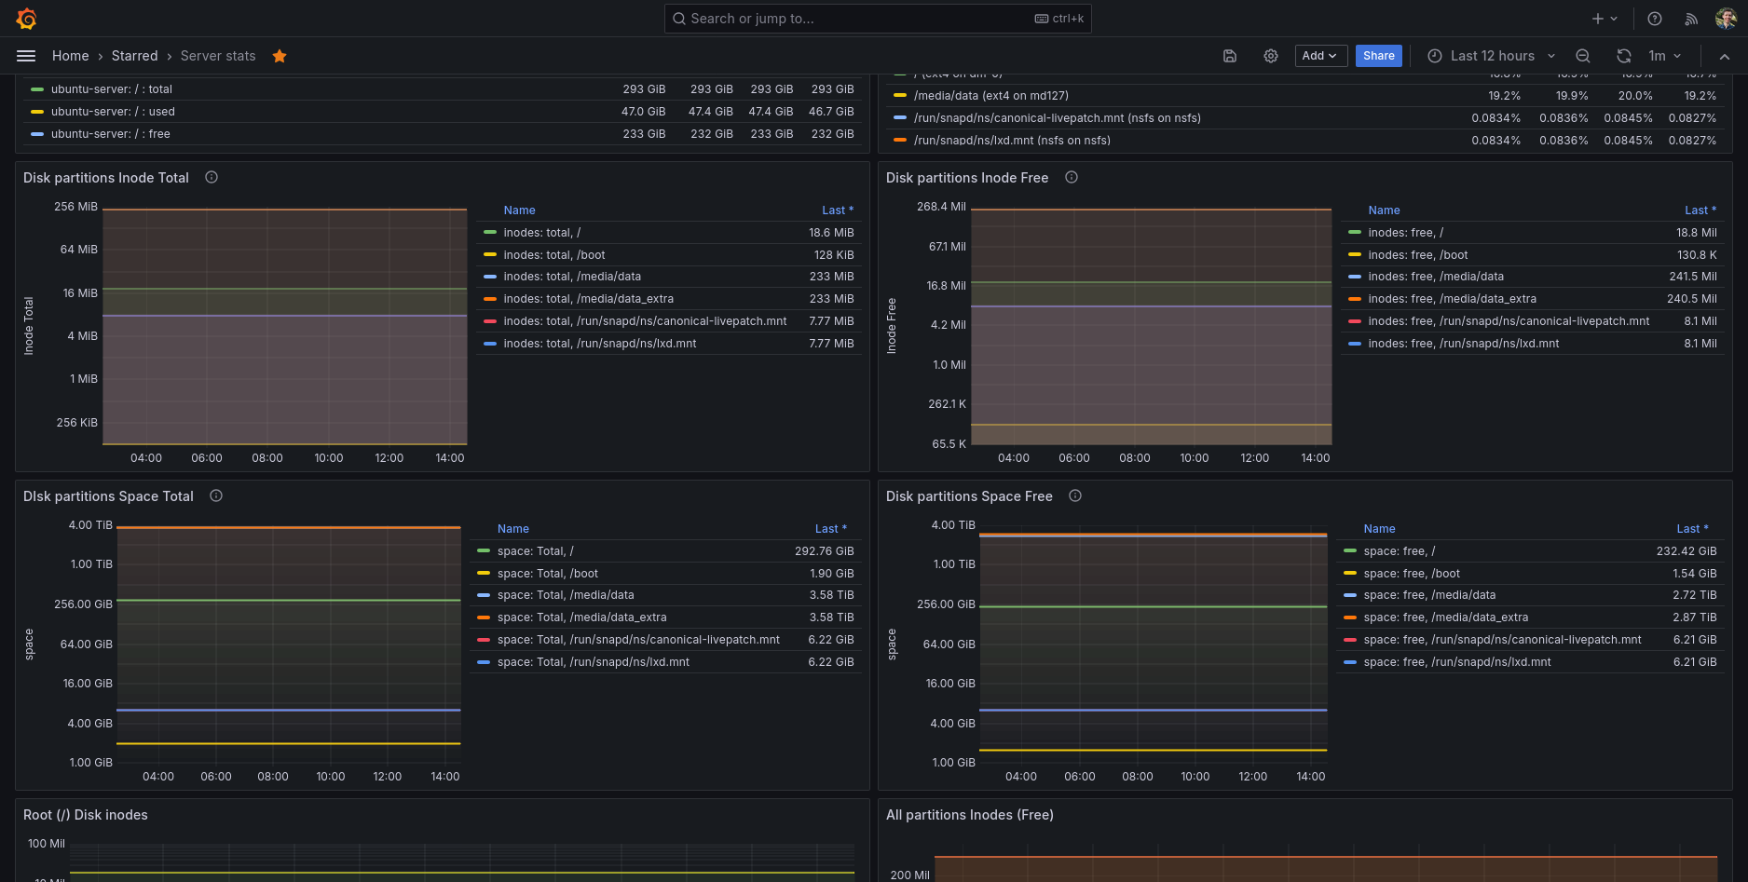Open the hamburger navigation menu
Viewport: 1748px width, 882px height.
tap(26, 56)
